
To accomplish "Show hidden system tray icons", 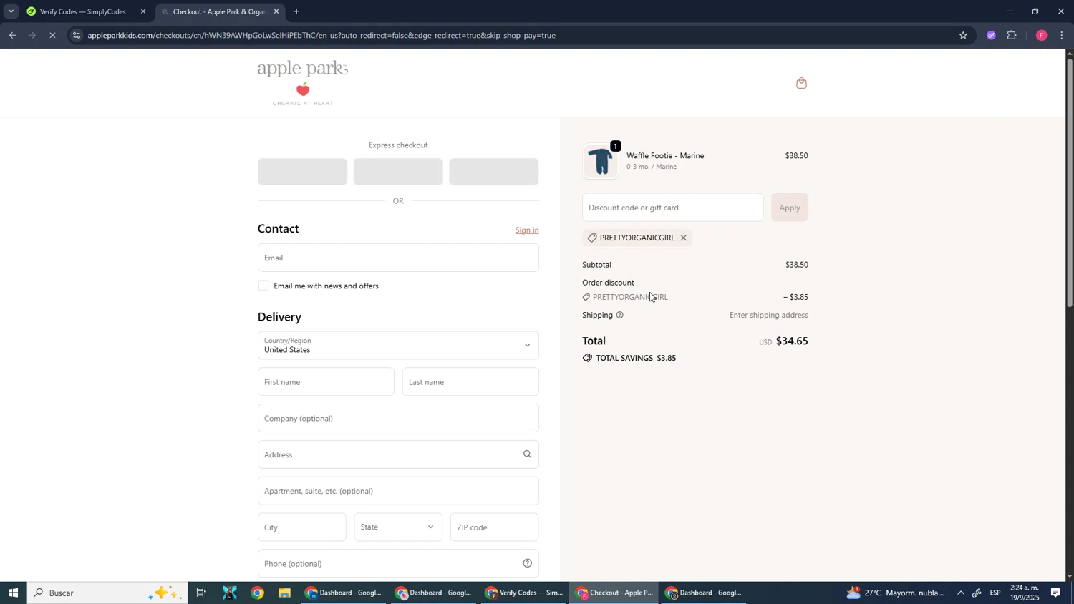I will tap(961, 593).
